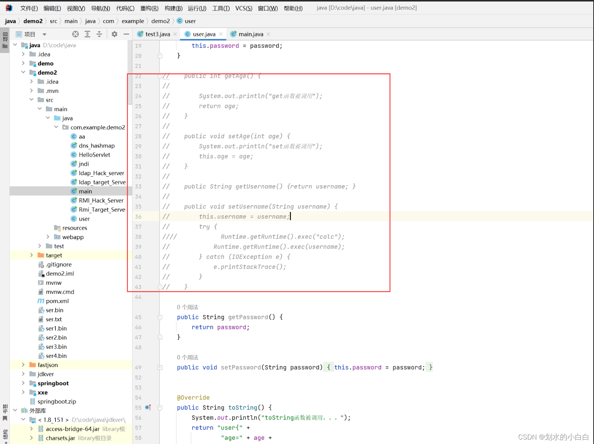This screenshot has height=444, width=594.
Task: Select mvnw.cmd file
Action: click(x=56, y=292)
